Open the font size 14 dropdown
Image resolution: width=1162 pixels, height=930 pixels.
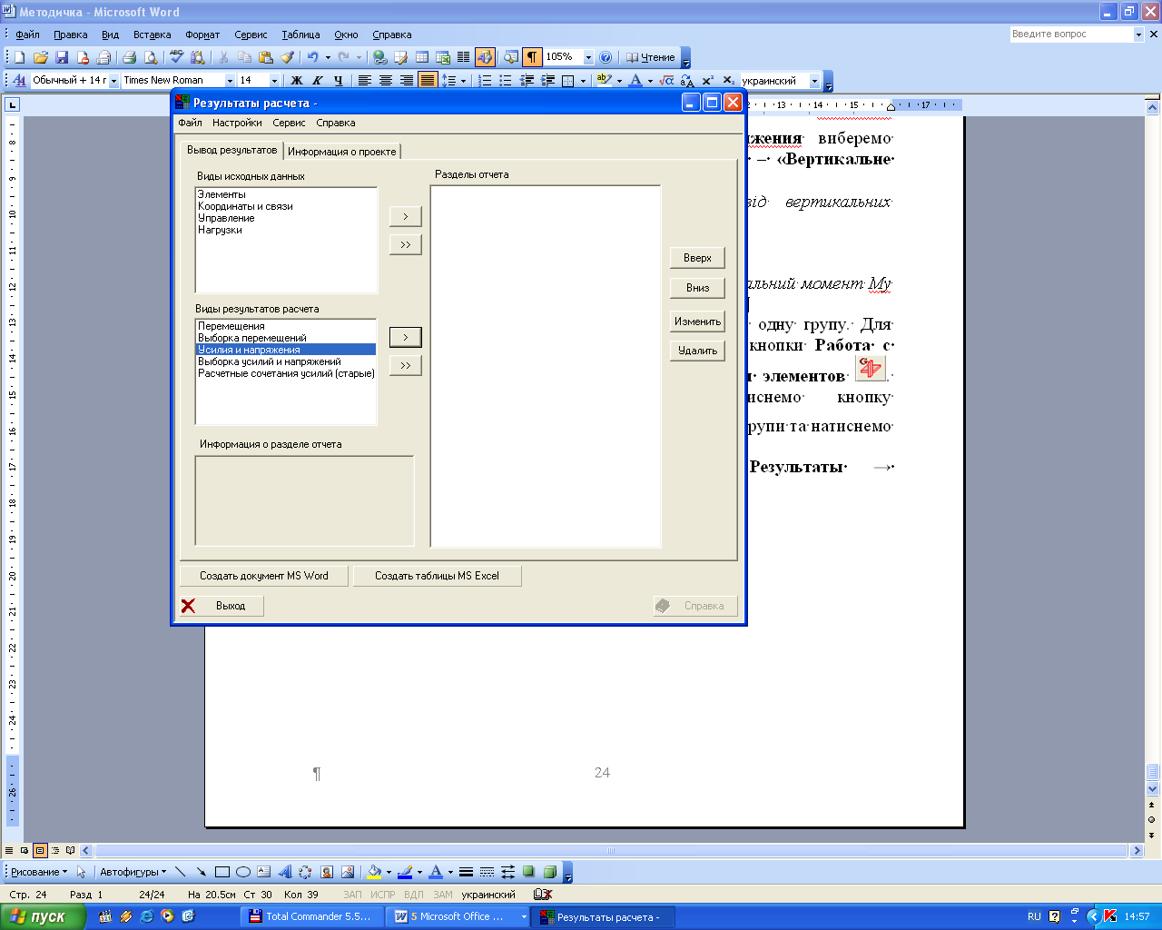click(x=274, y=81)
